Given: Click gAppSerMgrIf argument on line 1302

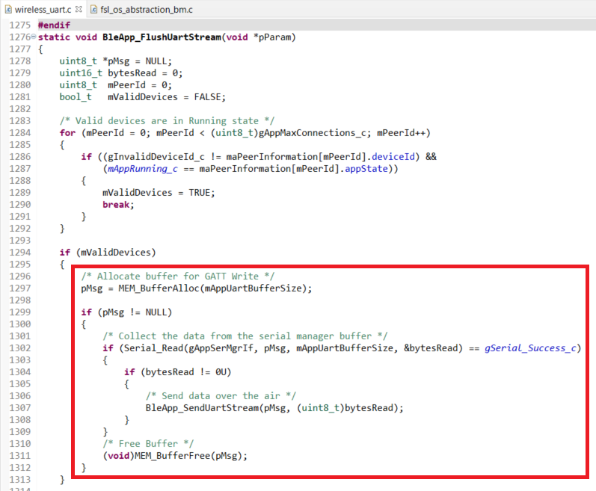Looking at the screenshot, I should 221,348.
